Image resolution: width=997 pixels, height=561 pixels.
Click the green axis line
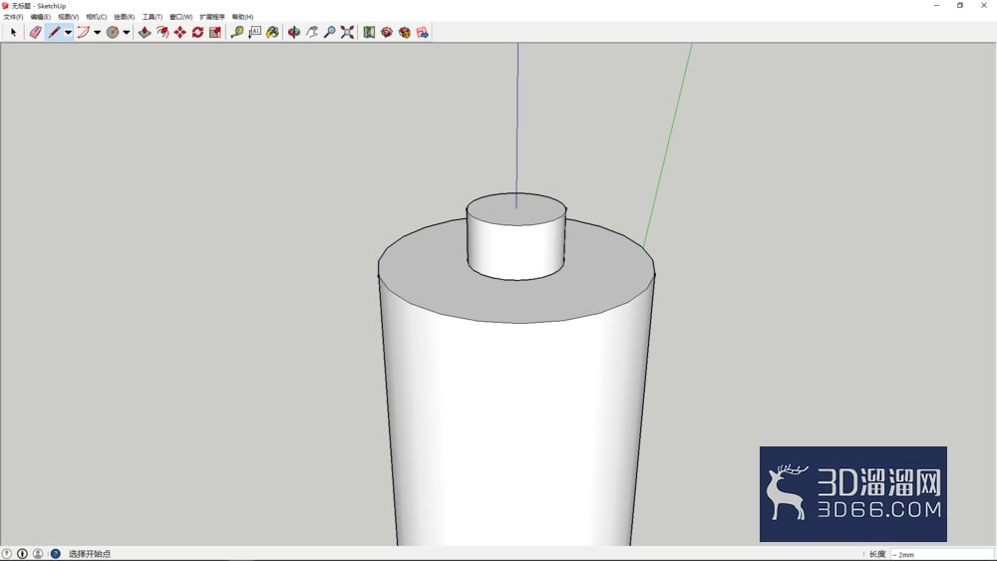click(x=668, y=144)
